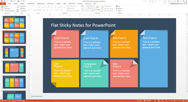This screenshot has height=102, width=188.
Task: Cut the selection with the scissors icon
Action: [6, 6]
